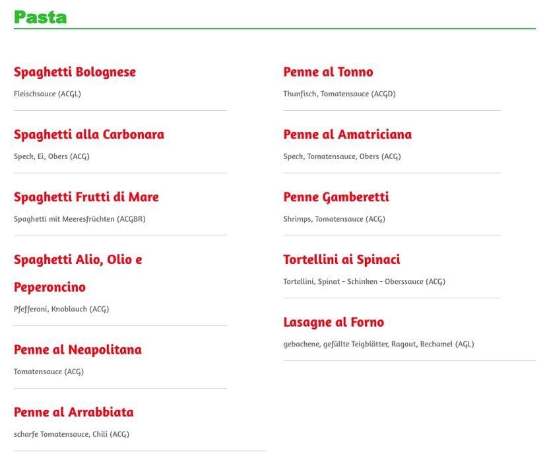Viewport: 549px width, 462px height.
Task: Click the Pfefferoni, Knoblauch description text
Action: 61,309
